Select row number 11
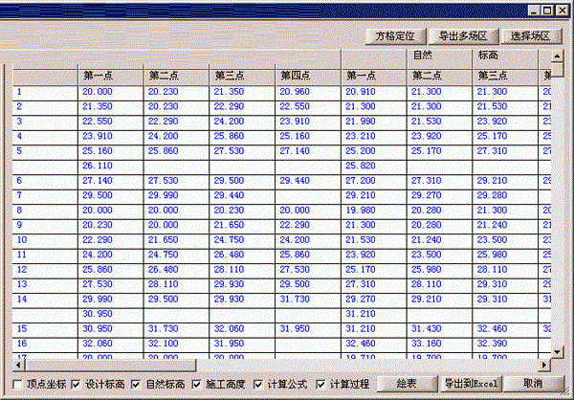 coord(45,255)
